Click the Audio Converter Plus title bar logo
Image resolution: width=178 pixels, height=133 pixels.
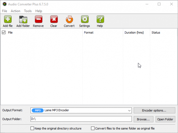pyautogui.click(x=5, y=4)
